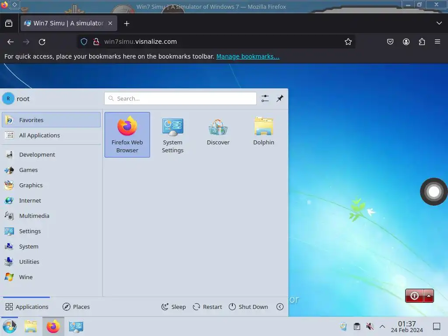
Task: Open the Internet category
Action: point(51,200)
